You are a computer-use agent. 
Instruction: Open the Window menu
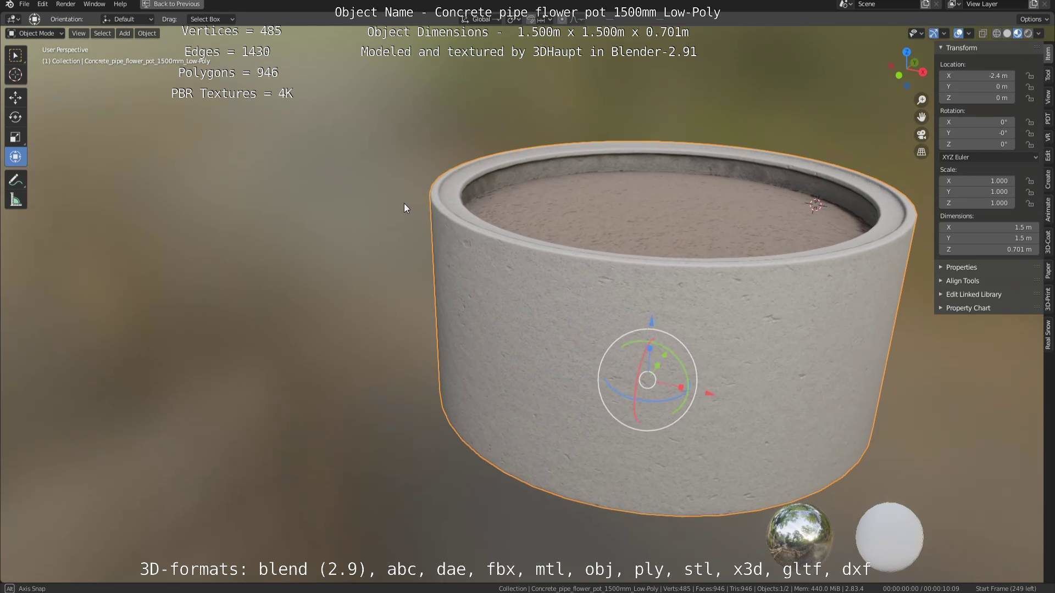94,4
